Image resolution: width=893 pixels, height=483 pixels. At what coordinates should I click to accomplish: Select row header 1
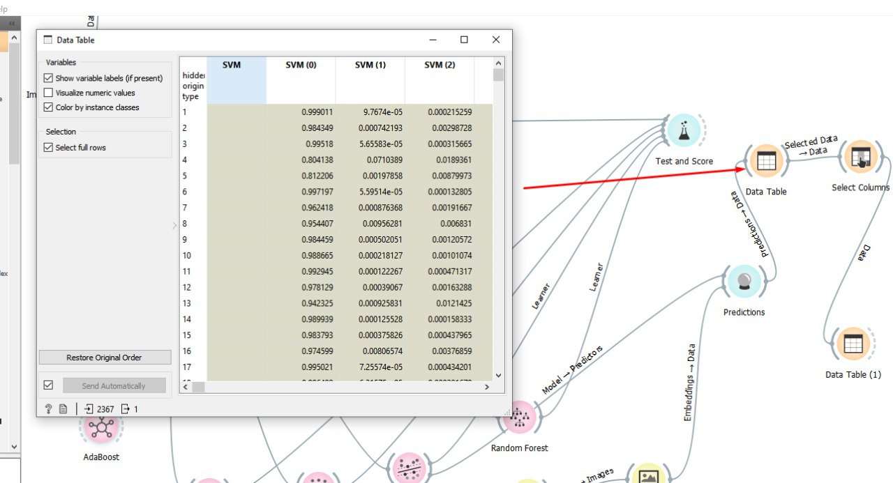click(193, 112)
